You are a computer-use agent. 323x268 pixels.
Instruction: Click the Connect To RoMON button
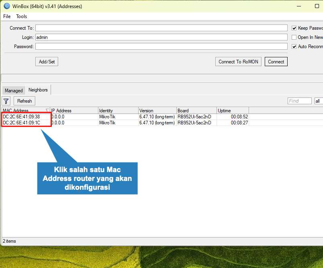pos(239,62)
